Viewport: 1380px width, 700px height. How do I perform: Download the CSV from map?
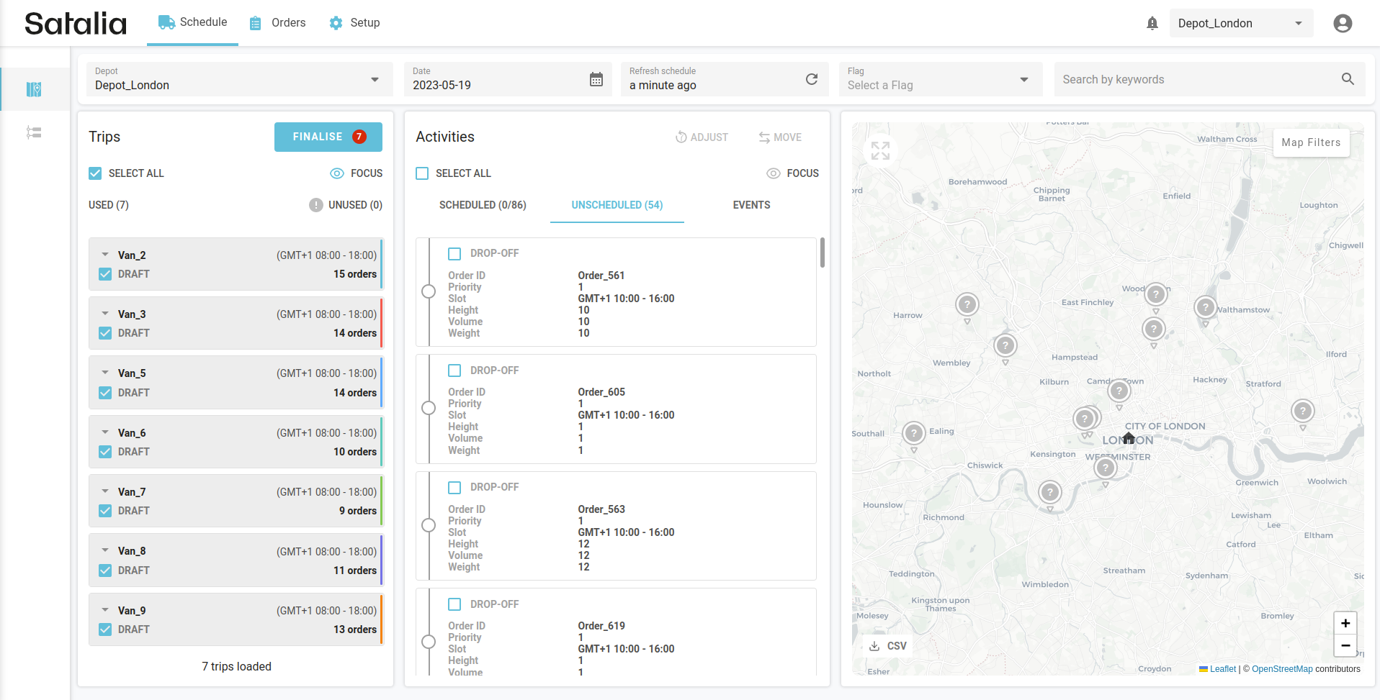(887, 646)
